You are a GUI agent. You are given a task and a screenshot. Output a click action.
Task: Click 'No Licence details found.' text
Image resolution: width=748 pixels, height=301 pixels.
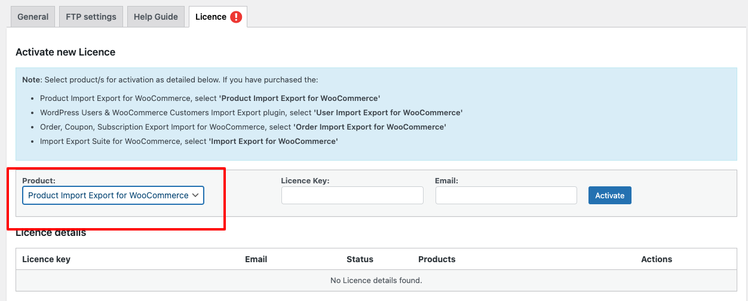click(376, 280)
